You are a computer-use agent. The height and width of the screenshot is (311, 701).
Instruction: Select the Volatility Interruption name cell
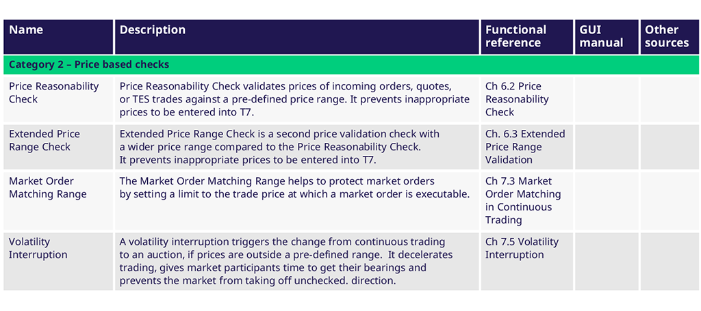38,248
